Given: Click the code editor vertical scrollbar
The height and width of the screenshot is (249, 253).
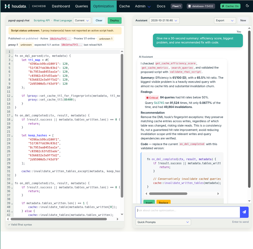Looking at the screenshot, I should [x=122, y=125].
